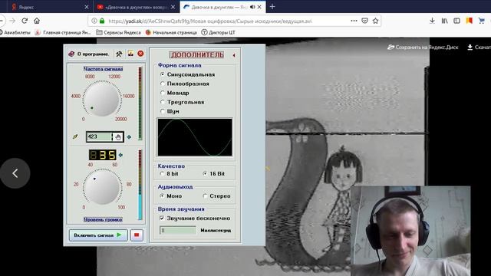This screenshot has width=491, height=276.
Task: Click the hammer settings tools icon
Action: click(x=119, y=54)
